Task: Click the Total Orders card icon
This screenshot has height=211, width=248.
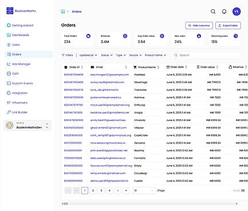Action: [x=88, y=36]
